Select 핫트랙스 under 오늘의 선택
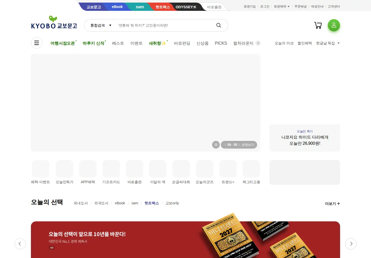The width and height of the screenshot is (371, 258). pyautogui.click(x=152, y=203)
